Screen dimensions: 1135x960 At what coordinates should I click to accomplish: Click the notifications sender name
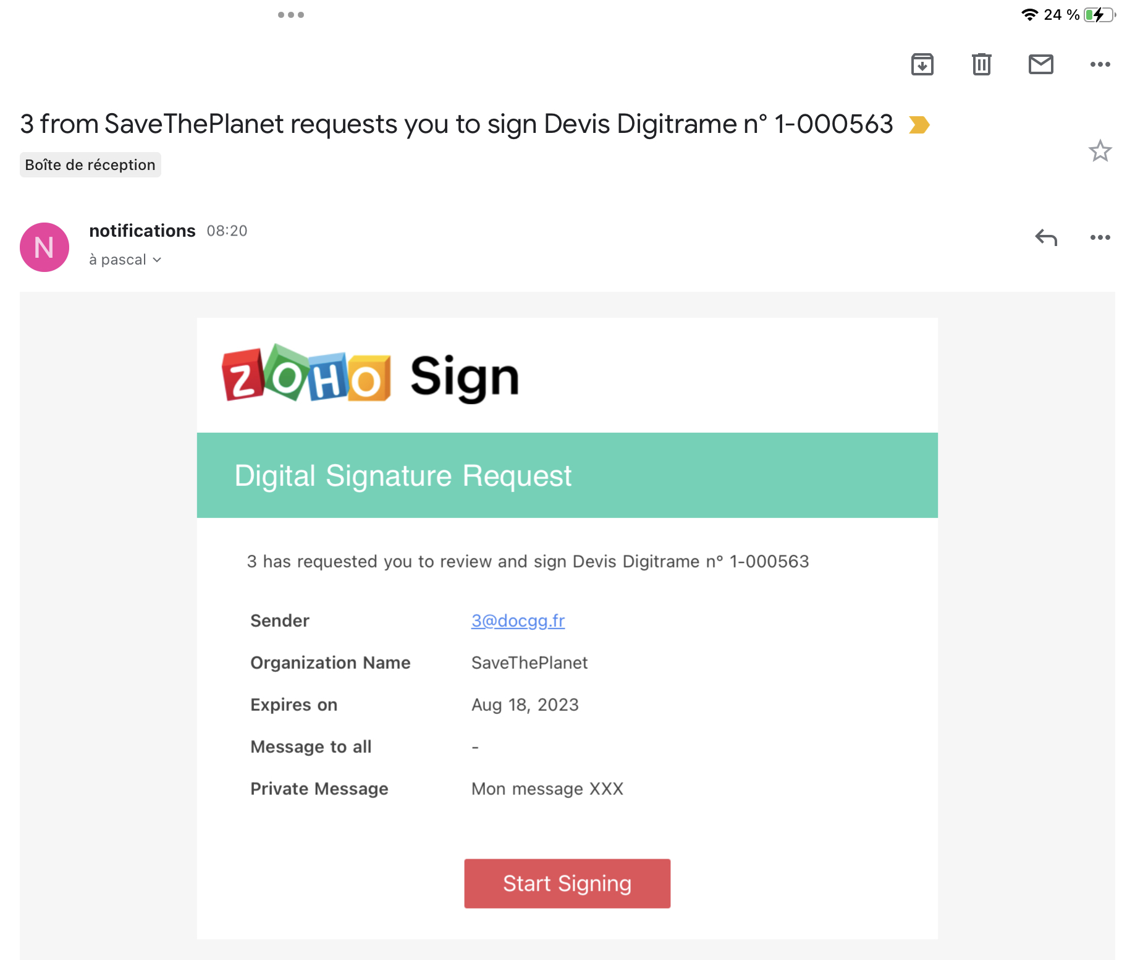pos(142,231)
